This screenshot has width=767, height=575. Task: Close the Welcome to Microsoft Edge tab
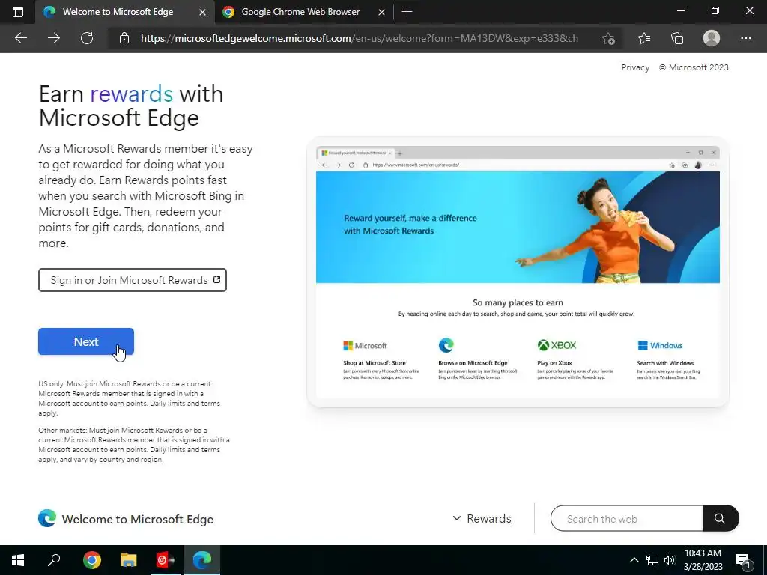(x=202, y=12)
